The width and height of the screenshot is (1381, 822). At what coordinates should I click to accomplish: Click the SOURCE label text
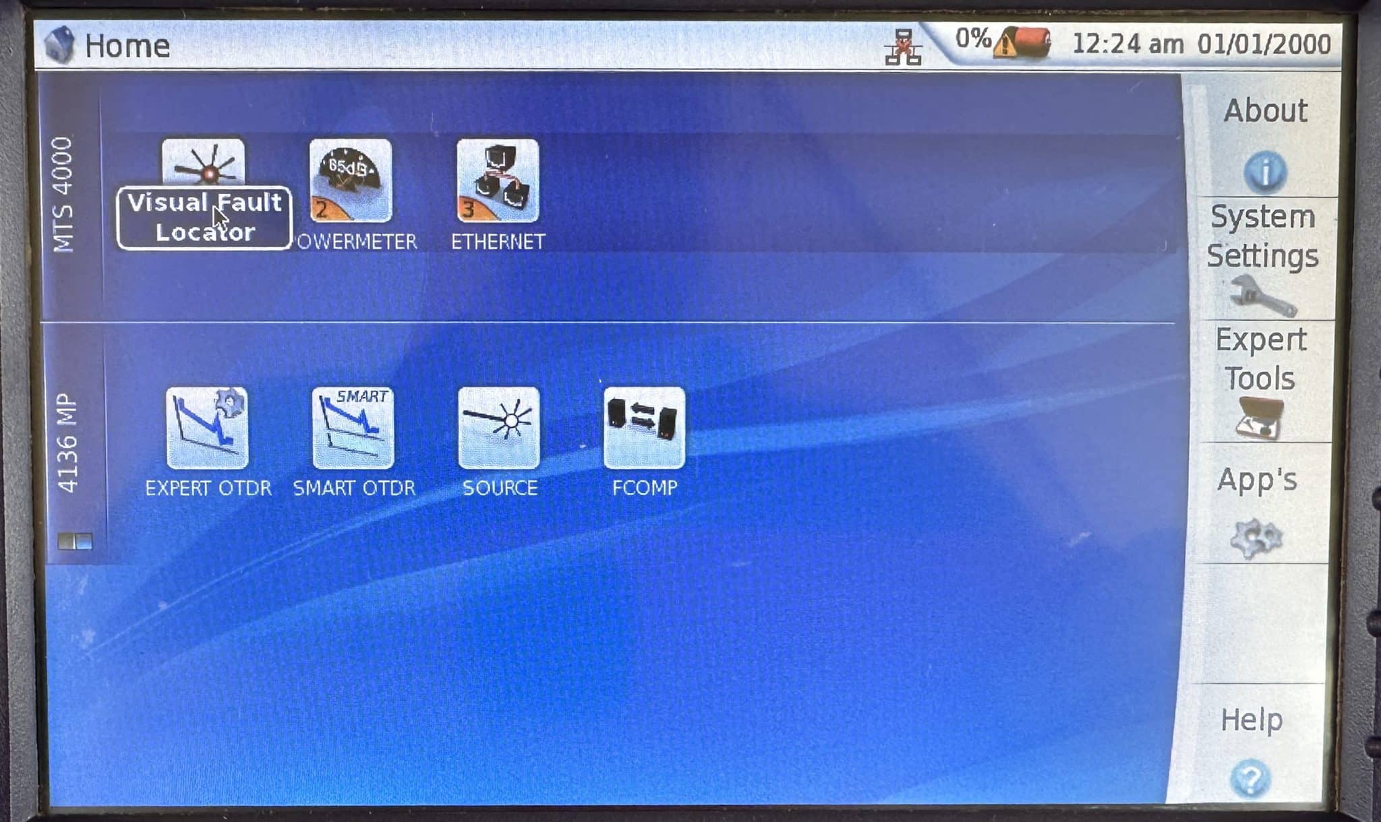tap(500, 488)
